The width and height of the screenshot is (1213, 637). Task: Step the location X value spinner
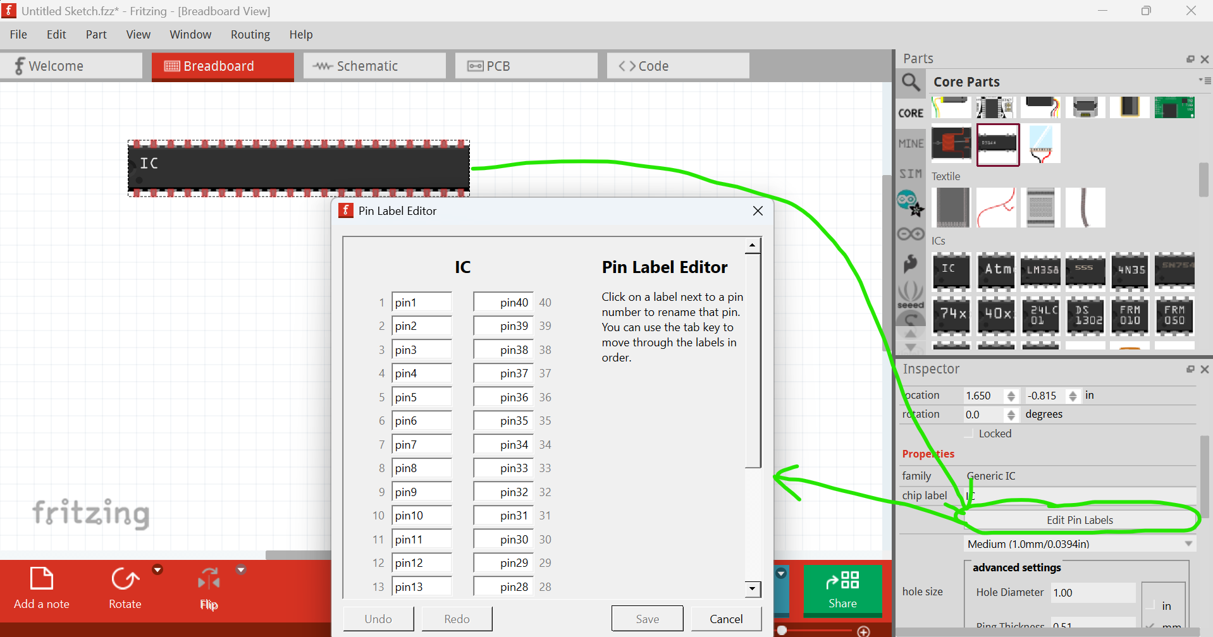[x=1011, y=396]
